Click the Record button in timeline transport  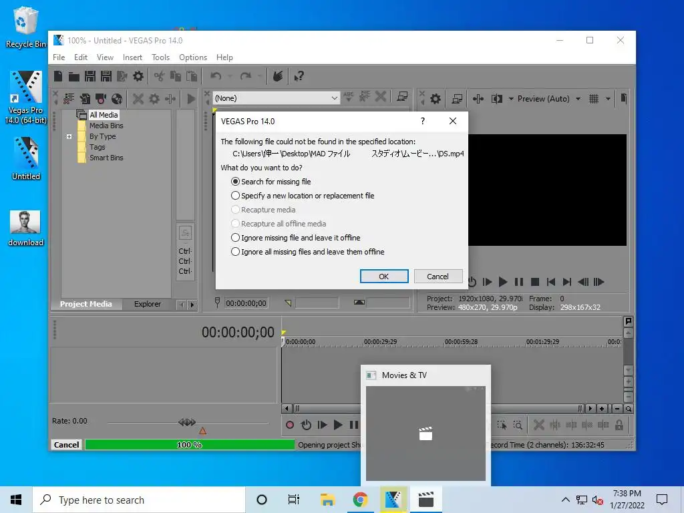coord(290,425)
